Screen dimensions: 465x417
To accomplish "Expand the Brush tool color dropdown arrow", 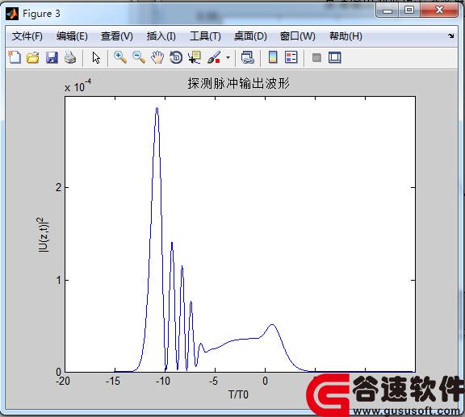I will [228, 57].
